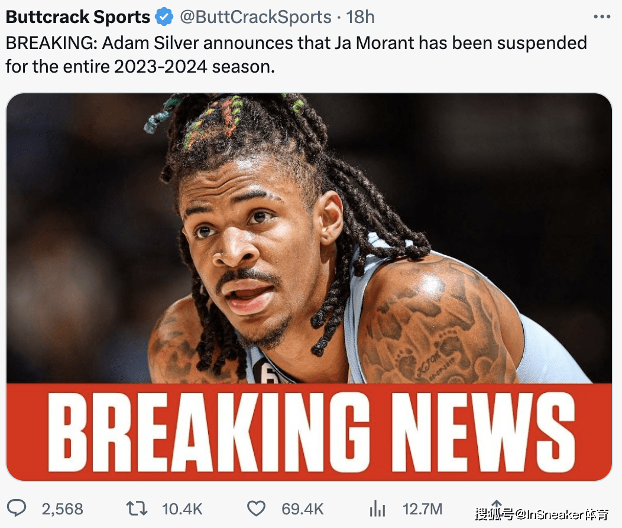Open the @ButtCrackSports handle link

pyautogui.click(x=255, y=17)
